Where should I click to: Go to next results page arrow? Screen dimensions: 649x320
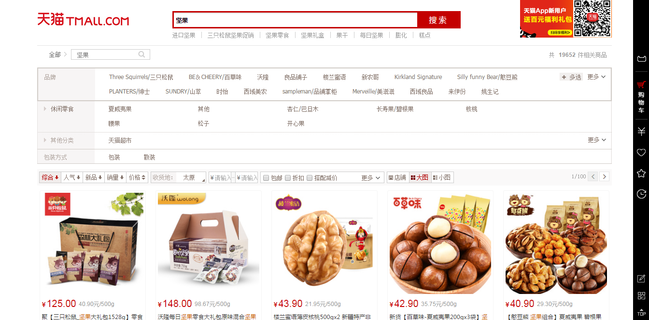pyautogui.click(x=604, y=176)
